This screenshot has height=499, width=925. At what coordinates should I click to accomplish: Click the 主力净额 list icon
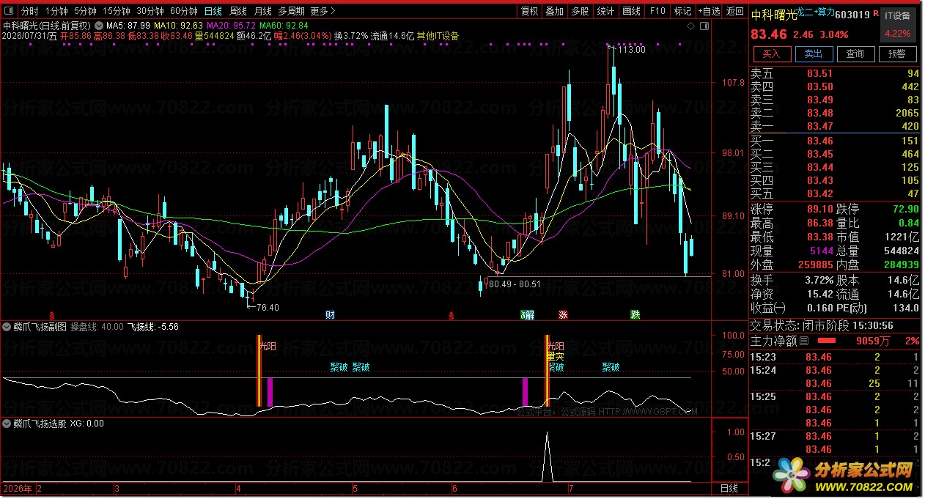(804, 341)
